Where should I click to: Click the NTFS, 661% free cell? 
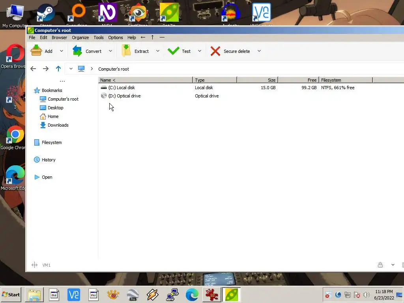(338, 88)
